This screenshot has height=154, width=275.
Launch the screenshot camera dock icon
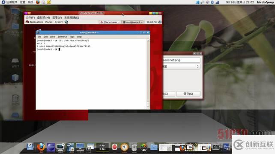click(90, 147)
